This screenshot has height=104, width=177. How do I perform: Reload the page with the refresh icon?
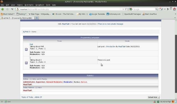tap(126, 9)
